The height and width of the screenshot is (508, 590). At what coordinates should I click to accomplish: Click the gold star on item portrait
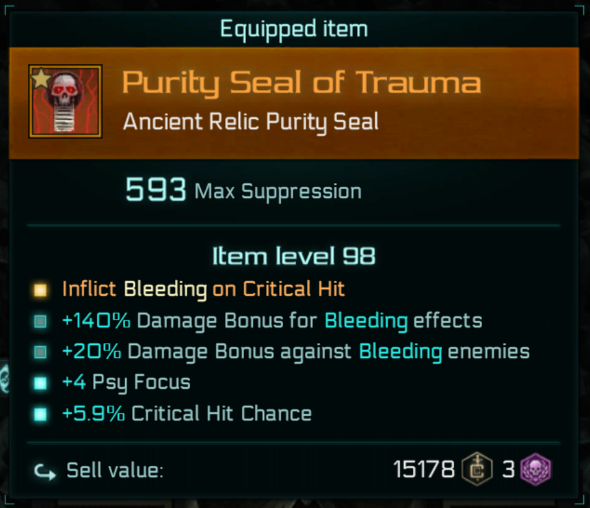click(x=40, y=79)
